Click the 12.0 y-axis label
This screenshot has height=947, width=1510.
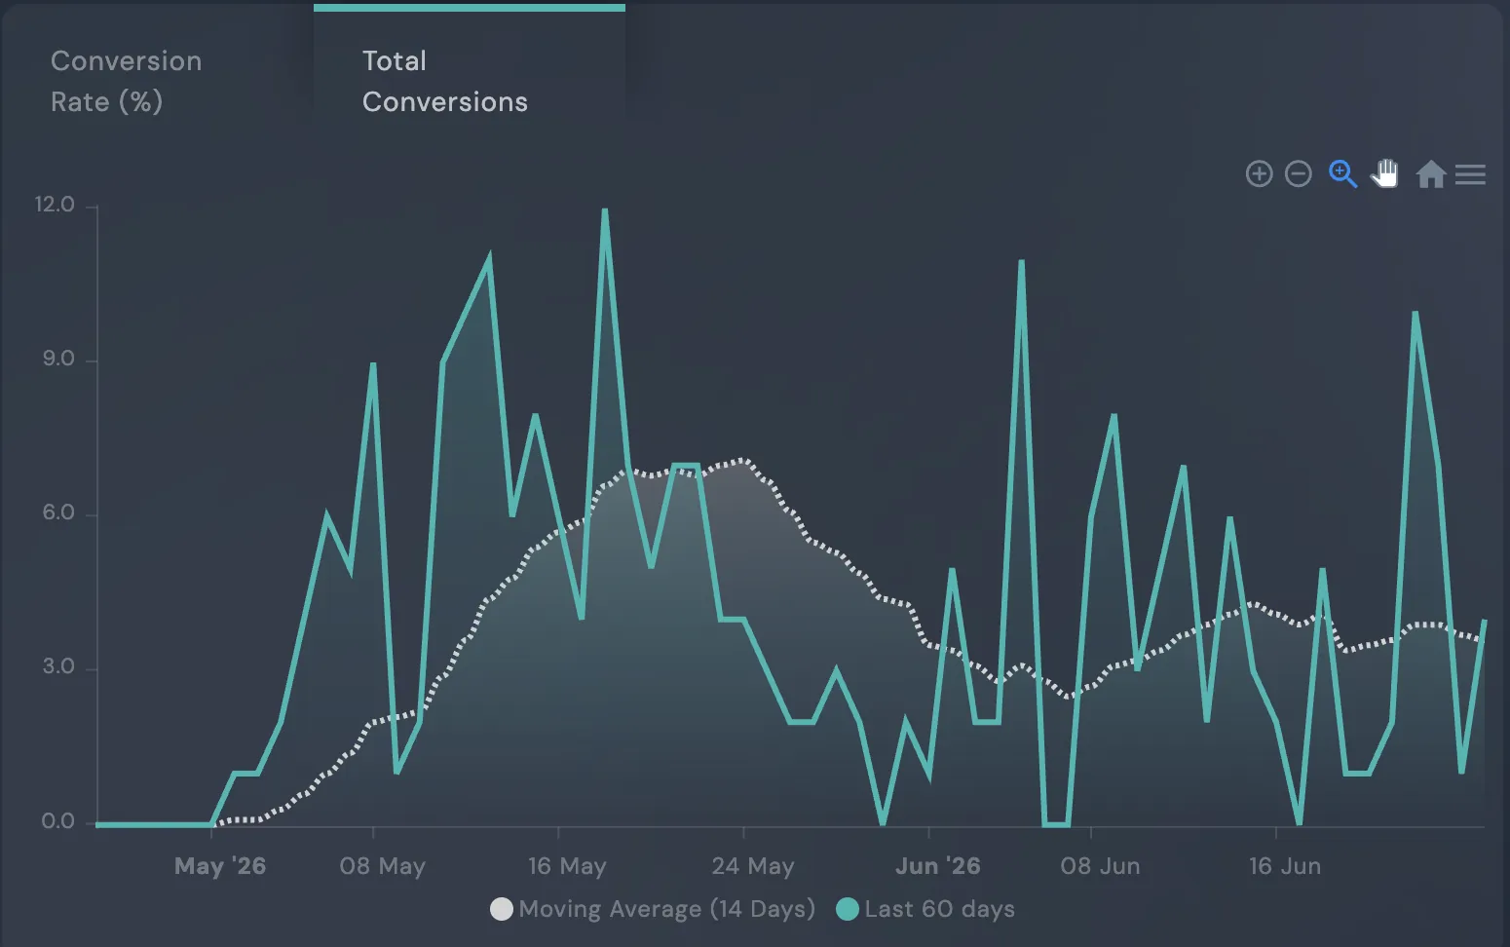pyautogui.click(x=55, y=205)
